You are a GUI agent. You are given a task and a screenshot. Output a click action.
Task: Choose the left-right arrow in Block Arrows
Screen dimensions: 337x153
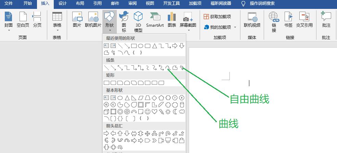tap(134, 133)
